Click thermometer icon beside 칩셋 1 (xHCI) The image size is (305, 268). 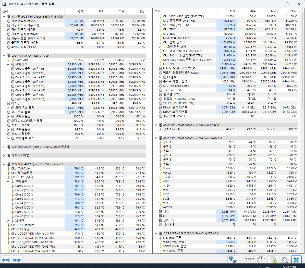click(x=161, y=129)
